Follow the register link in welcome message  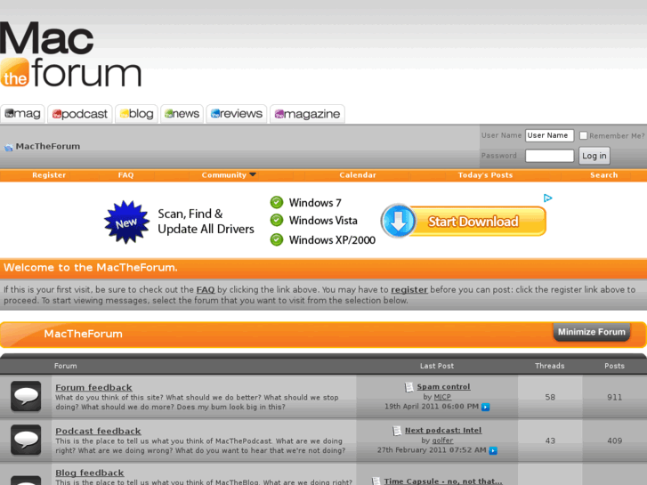click(x=409, y=290)
